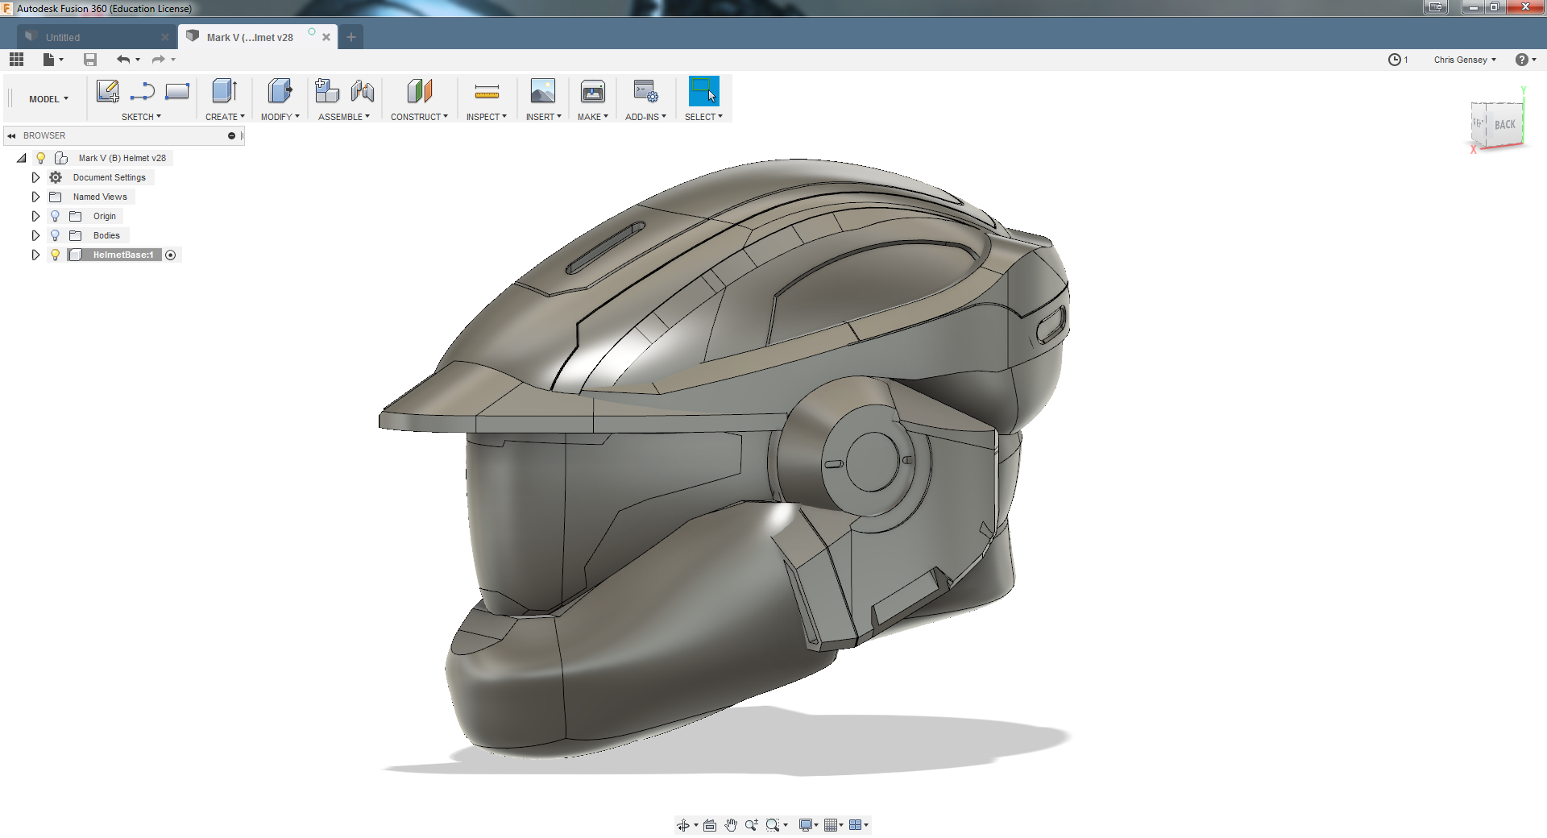This screenshot has width=1547, height=838.
Task: Click the Save icon
Action: 90,60
